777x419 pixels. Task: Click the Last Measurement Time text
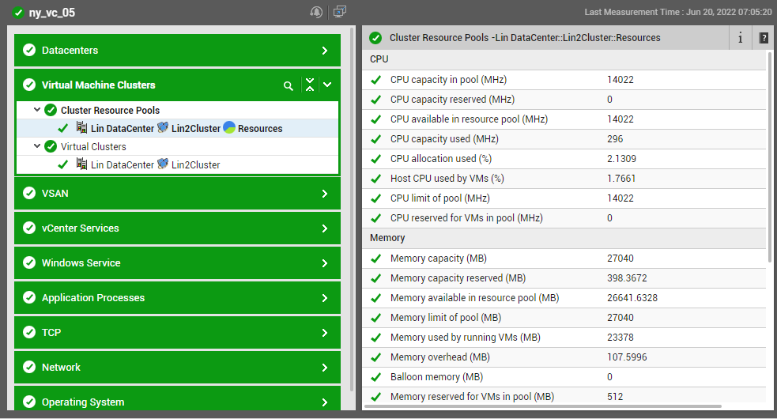click(x=678, y=12)
